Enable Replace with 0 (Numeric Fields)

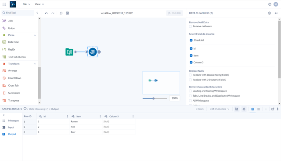coord(190,80)
